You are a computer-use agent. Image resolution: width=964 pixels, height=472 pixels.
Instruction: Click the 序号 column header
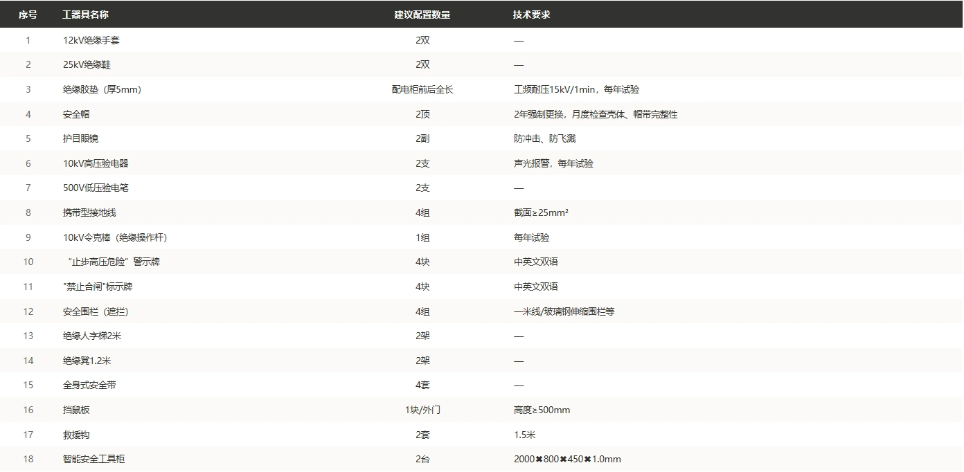pyautogui.click(x=28, y=15)
